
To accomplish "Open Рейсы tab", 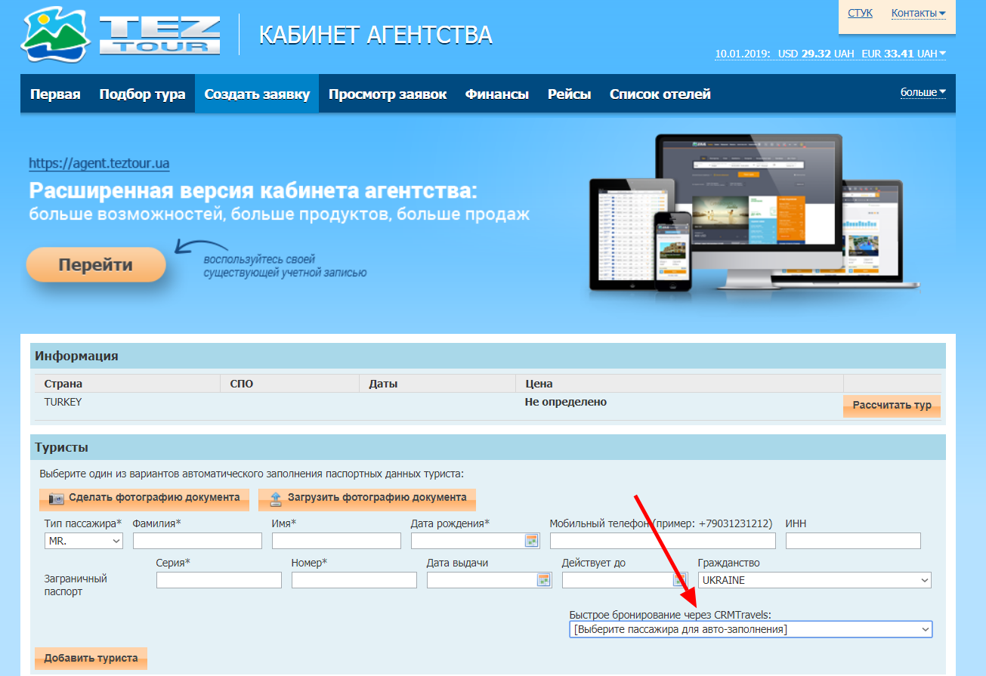I will tap(569, 94).
